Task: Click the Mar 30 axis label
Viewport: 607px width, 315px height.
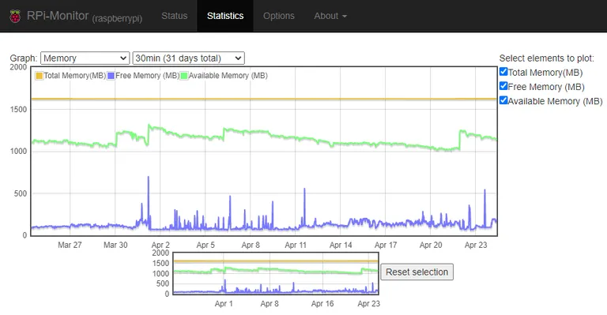Action: (x=115, y=245)
